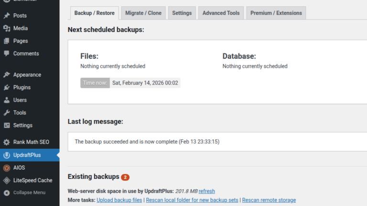Select the Backup / Restore tab
The width and height of the screenshot is (367, 206).
94,13
